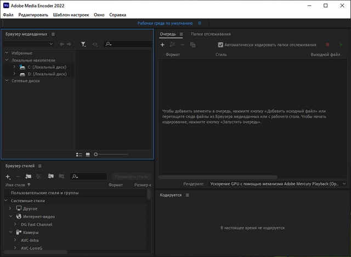Click the new preset plus icon in Браузер стилей
351x257 pixels.
coord(8,176)
